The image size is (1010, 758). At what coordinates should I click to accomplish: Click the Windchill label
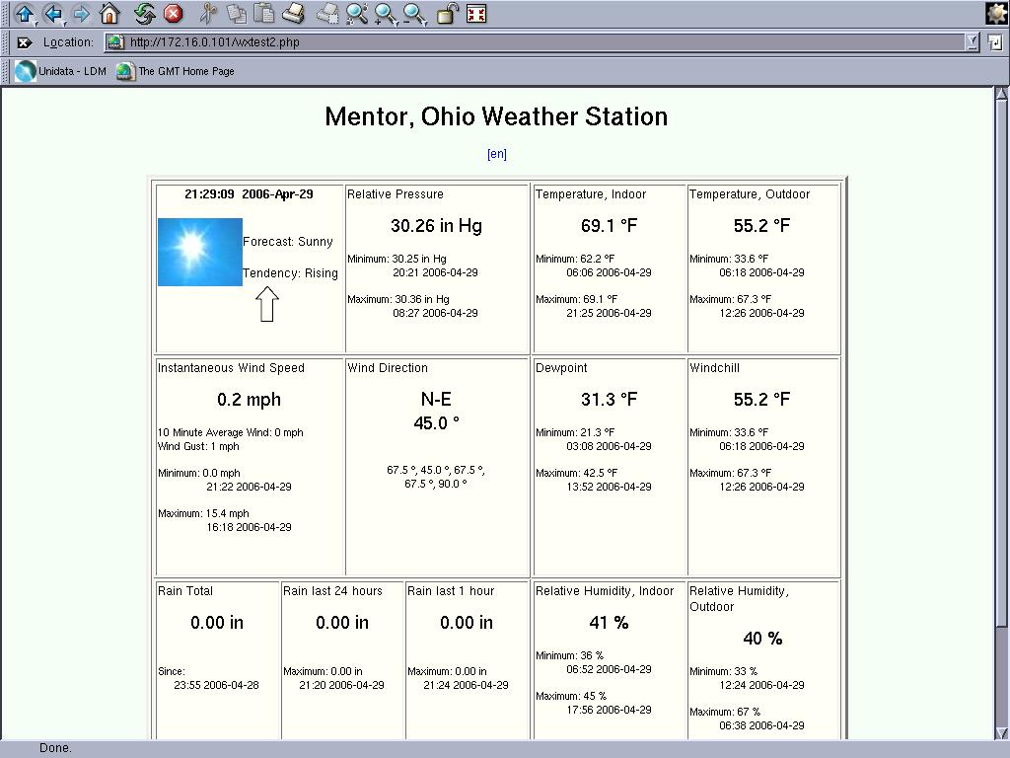tap(714, 368)
